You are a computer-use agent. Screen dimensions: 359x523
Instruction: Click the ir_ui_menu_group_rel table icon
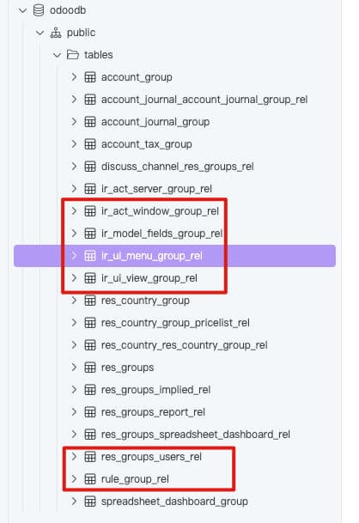coord(90,256)
